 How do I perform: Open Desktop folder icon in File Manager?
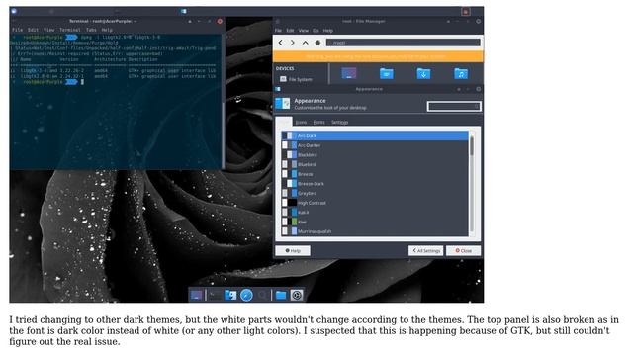point(349,73)
